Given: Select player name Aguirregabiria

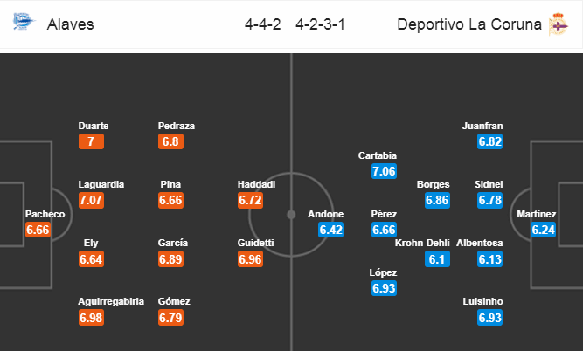Looking at the screenshot, I should (x=111, y=301).
